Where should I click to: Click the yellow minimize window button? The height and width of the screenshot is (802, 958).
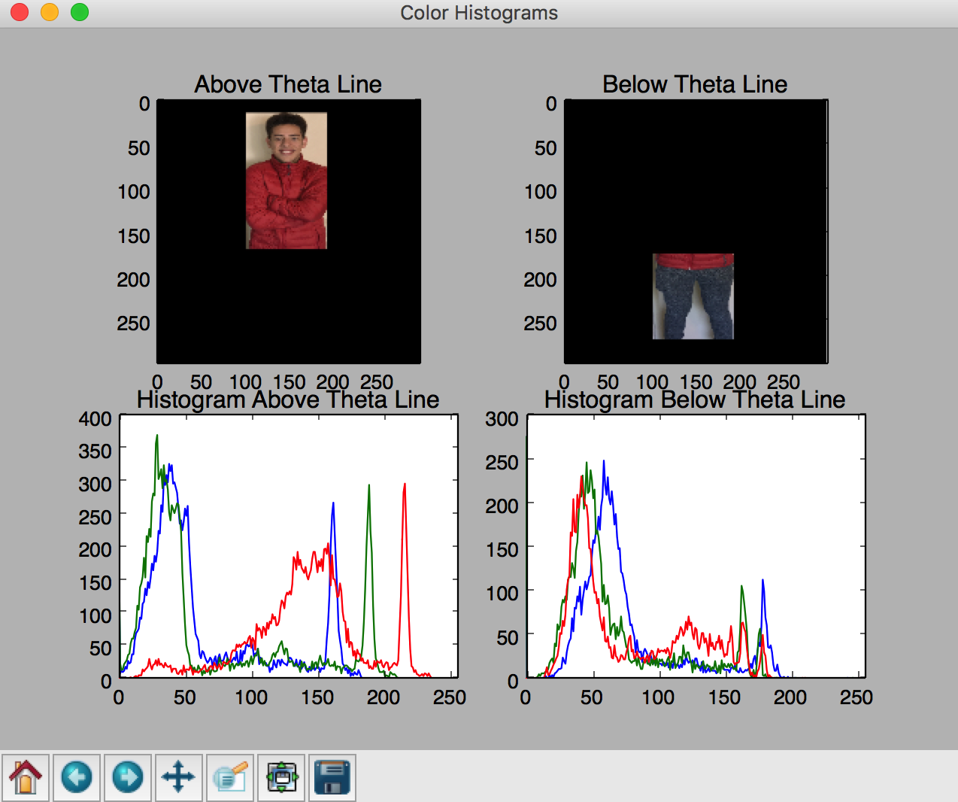coord(50,13)
